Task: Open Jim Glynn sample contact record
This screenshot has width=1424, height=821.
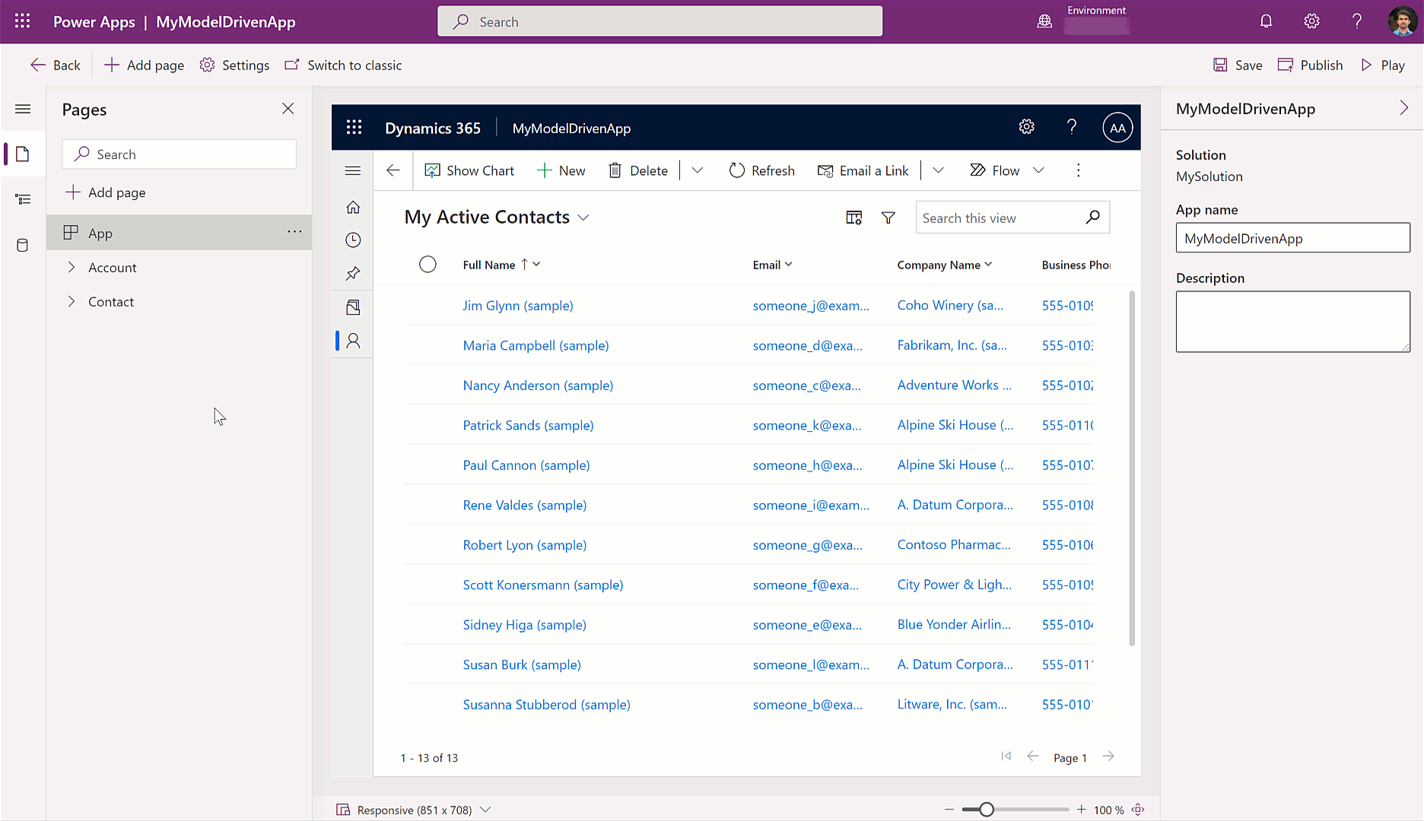Action: click(x=518, y=306)
